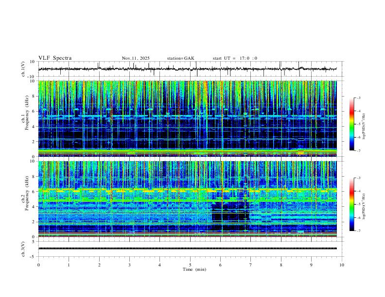Click the lower color scale bar

(x=352, y=204)
